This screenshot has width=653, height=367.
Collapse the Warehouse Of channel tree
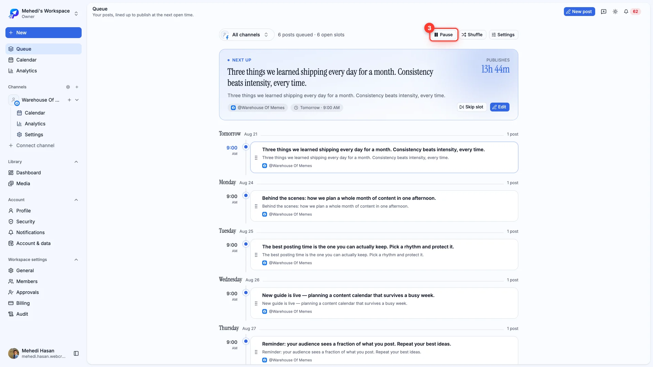(77, 100)
